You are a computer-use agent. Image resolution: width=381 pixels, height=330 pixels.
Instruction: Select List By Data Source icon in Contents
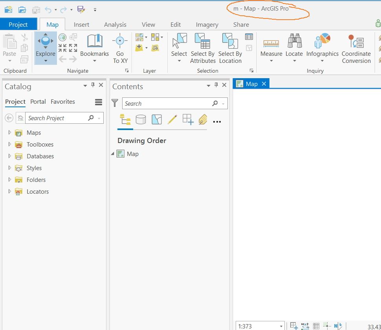click(x=141, y=119)
